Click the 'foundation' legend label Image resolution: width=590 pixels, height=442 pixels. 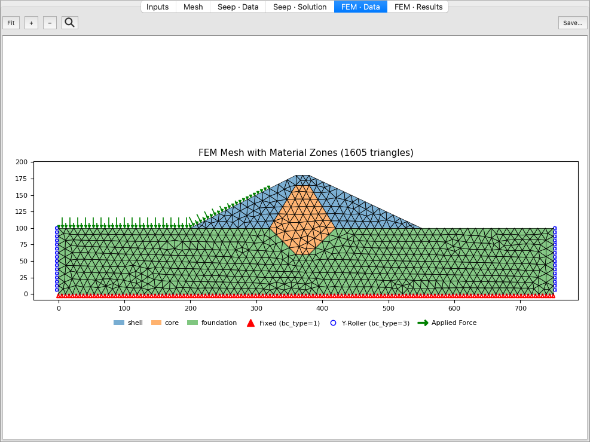tap(219, 323)
